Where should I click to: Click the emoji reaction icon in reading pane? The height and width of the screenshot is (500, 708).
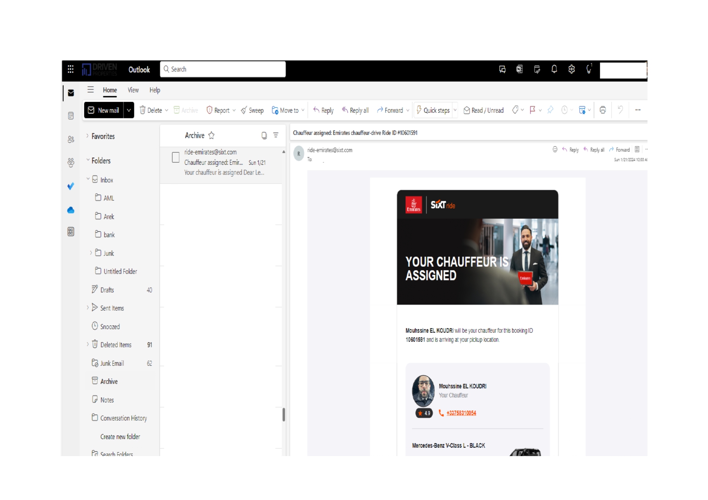555,149
